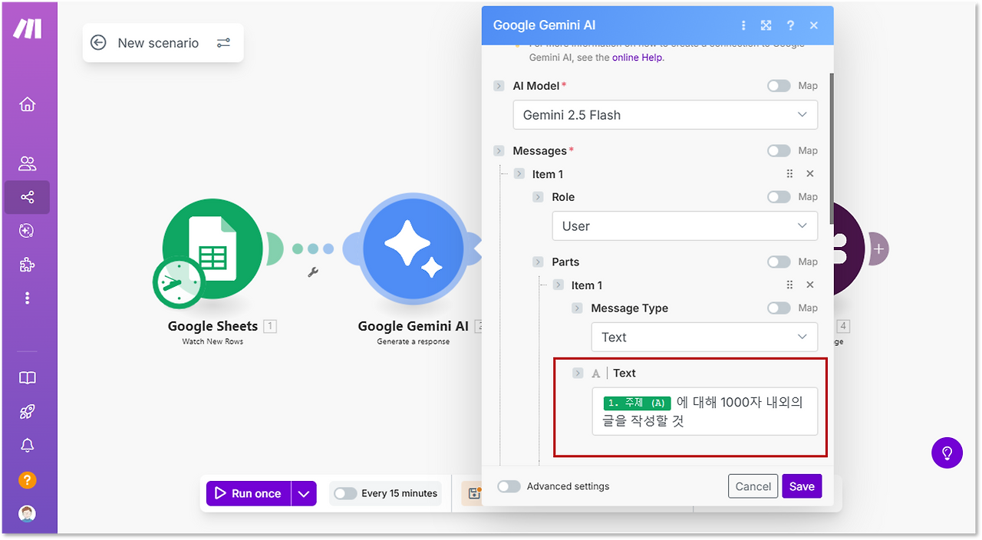The image size is (982, 540).
Task: Click the Make logo icon
Action: tap(28, 29)
